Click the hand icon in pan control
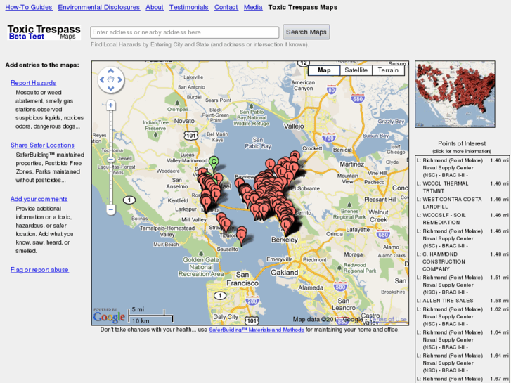 (x=111, y=79)
